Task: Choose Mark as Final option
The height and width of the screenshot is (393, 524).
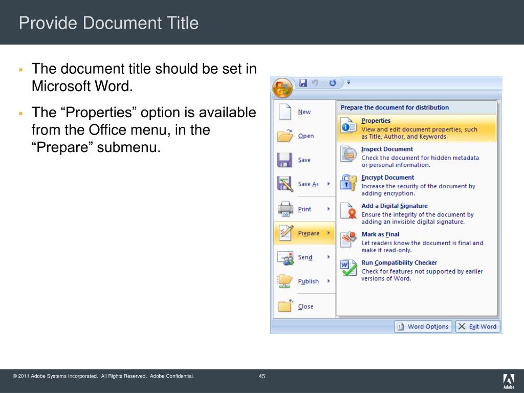Action: [x=417, y=242]
